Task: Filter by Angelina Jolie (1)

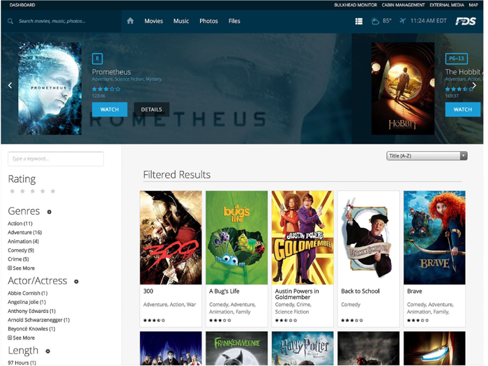Action: coord(26,302)
